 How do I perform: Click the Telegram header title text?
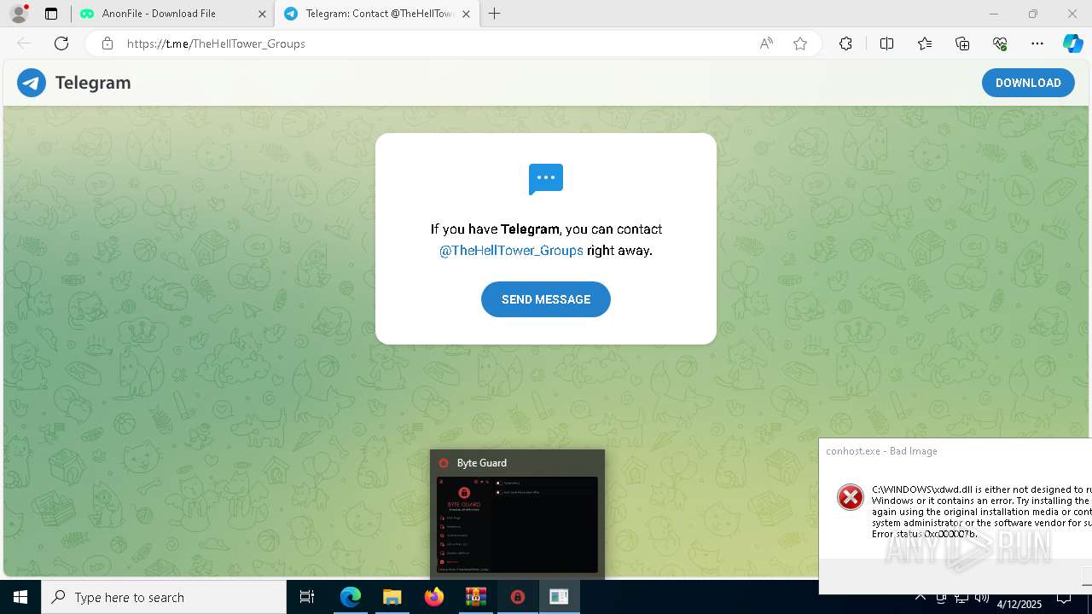coord(93,83)
